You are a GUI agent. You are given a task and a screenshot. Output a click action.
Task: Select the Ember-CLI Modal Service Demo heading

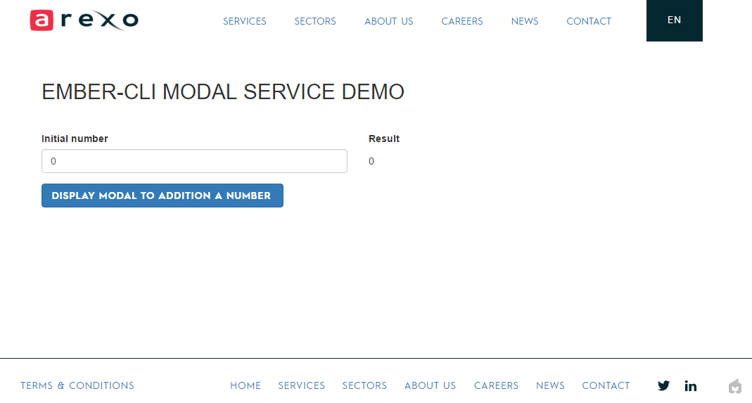point(223,91)
